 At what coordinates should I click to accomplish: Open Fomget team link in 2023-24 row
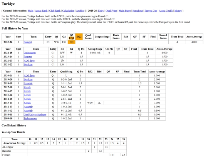click(28, 57)
